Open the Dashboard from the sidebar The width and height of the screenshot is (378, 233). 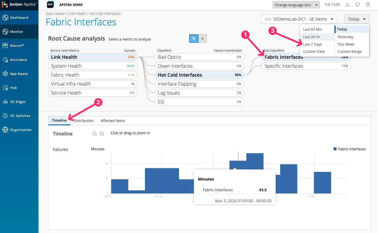coord(19,18)
